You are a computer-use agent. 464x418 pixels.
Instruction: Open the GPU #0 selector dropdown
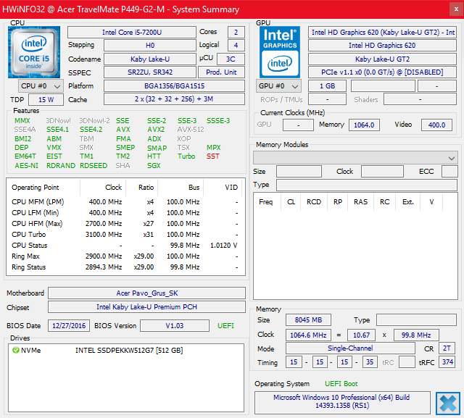point(279,85)
